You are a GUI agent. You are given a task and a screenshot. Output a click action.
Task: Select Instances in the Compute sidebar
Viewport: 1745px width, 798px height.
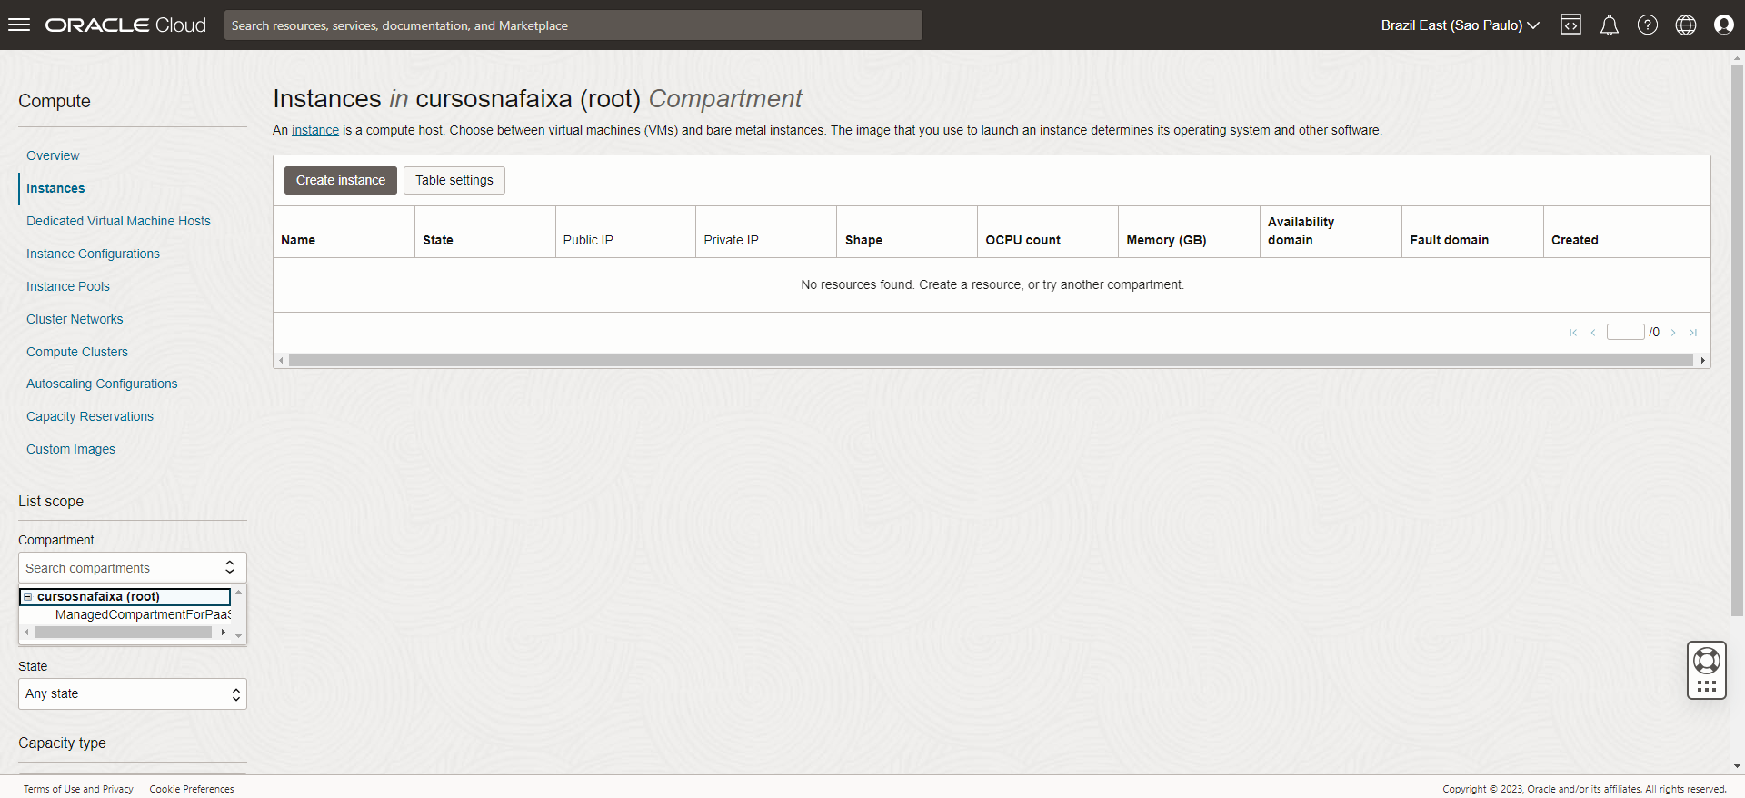click(55, 188)
